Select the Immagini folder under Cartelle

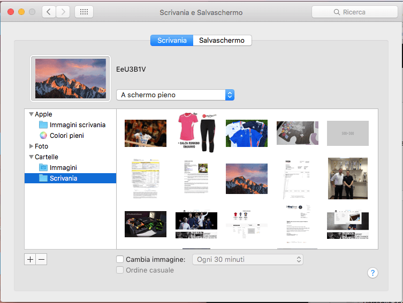coord(63,168)
